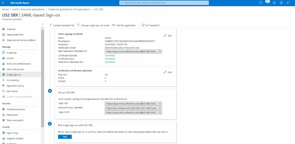Click Got feedback?

[x=151, y=25]
